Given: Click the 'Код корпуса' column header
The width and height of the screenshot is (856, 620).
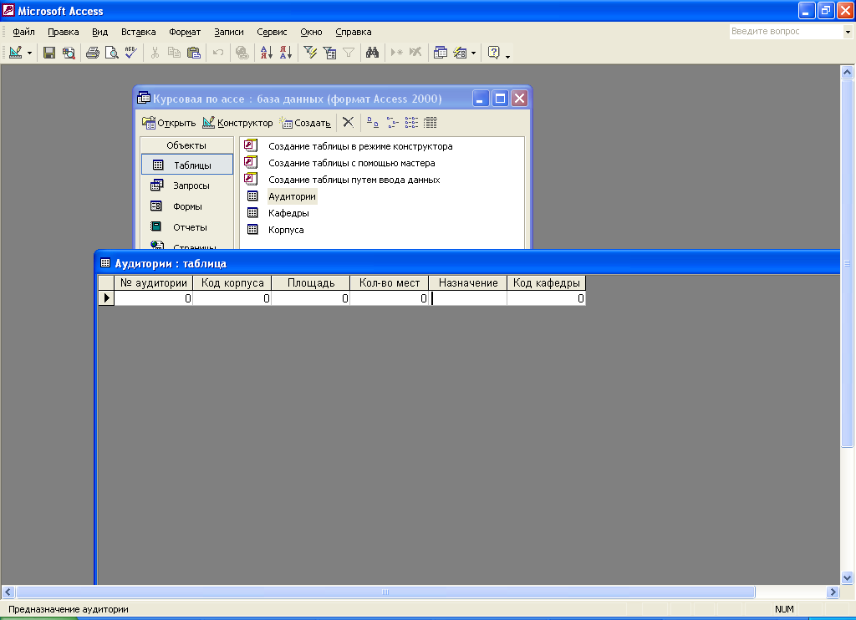Looking at the screenshot, I should tap(232, 282).
